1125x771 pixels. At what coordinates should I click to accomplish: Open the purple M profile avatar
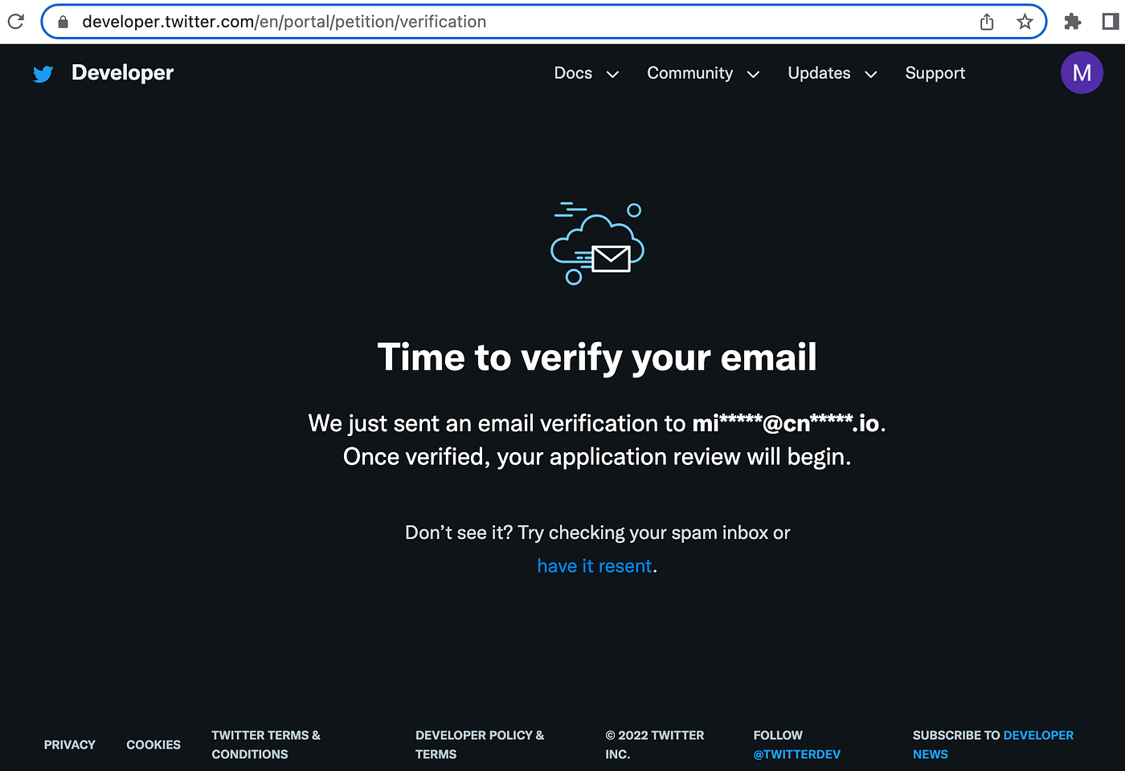tap(1082, 73)
